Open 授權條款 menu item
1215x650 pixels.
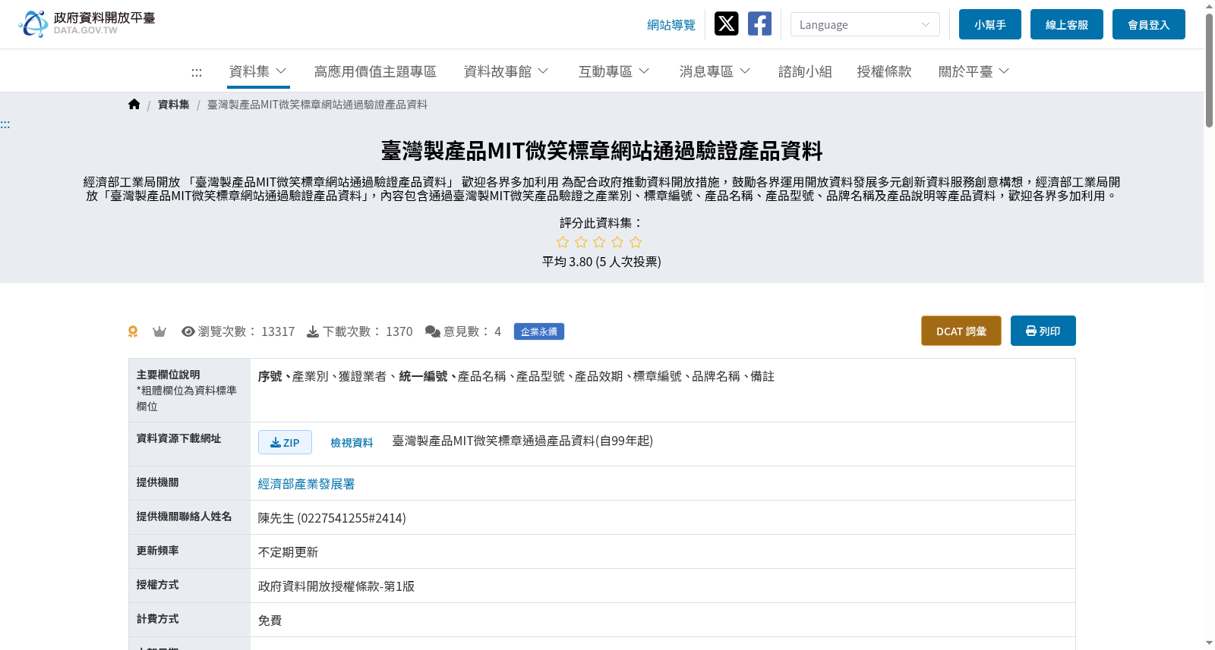point(884,71)
